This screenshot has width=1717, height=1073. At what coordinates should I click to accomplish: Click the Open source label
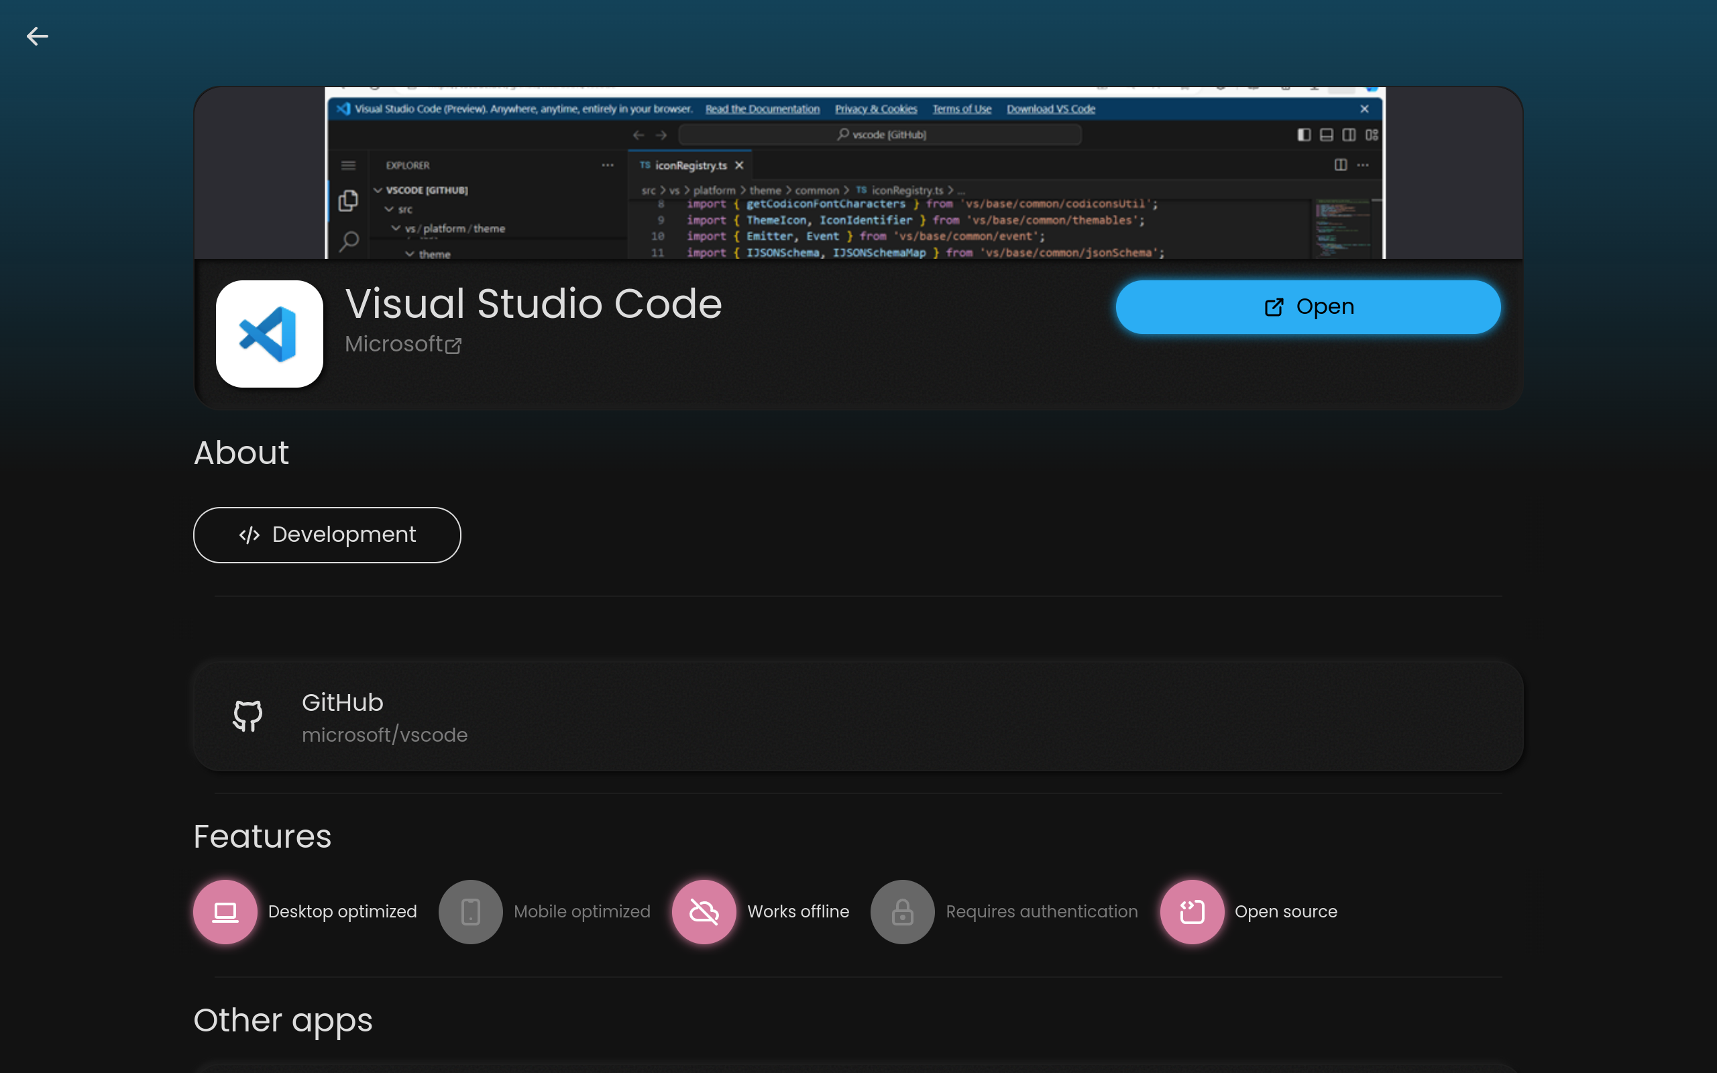point(1286,912)
